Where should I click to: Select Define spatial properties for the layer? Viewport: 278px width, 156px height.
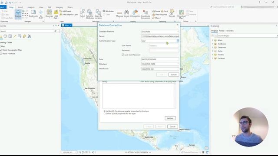point(105,114)
